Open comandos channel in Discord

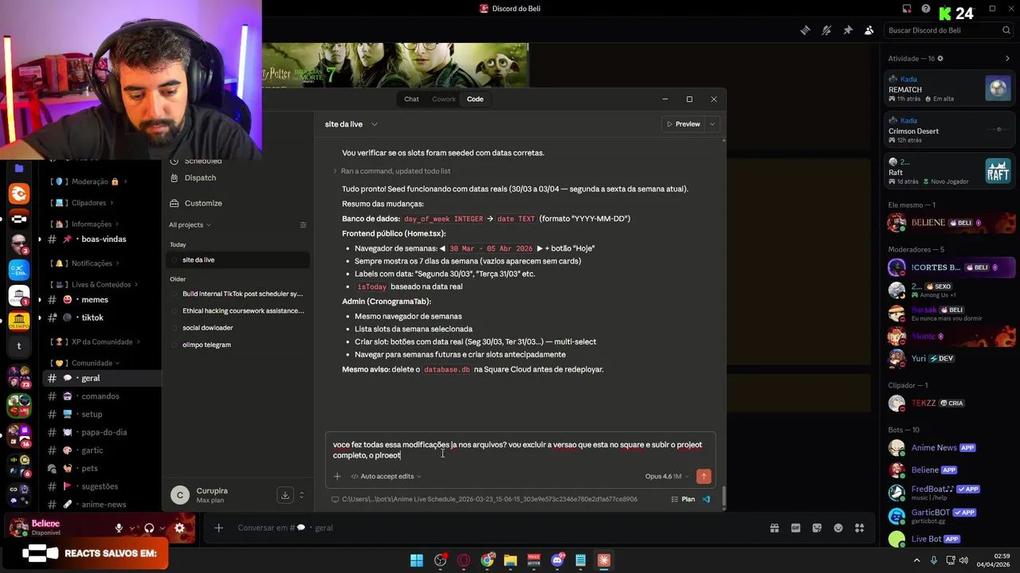pyautogui.click(x=101, y=396)
